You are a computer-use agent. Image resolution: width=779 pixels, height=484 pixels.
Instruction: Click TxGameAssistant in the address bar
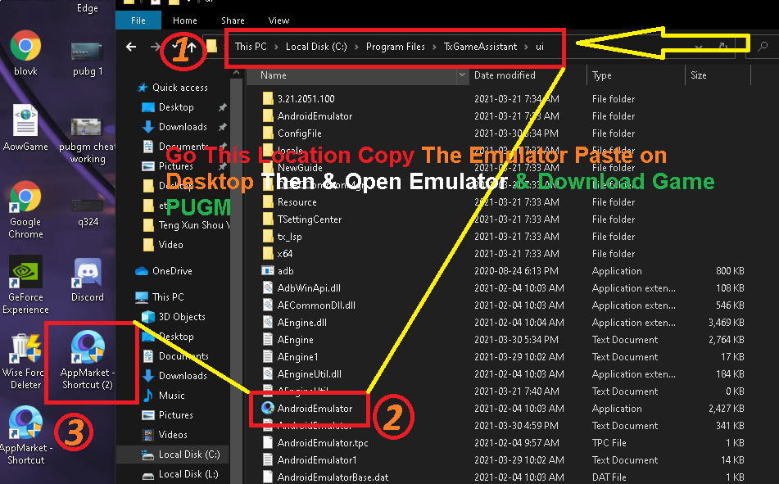pos(480,47)
